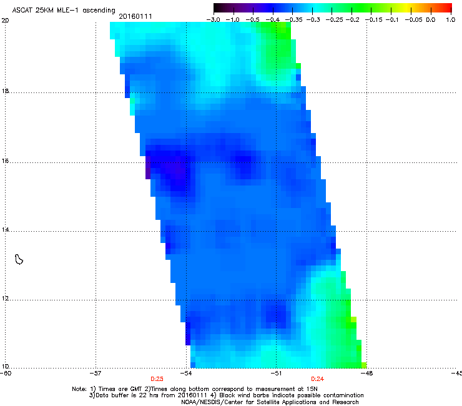Click the 'Note: 1) Times are GMT' line
Screen dimensions: 462x406
(194, 389)
